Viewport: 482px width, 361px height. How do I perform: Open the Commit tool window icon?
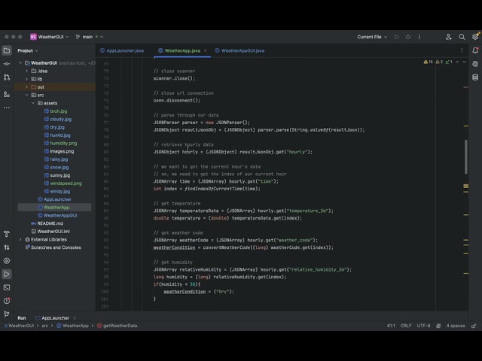7,64
